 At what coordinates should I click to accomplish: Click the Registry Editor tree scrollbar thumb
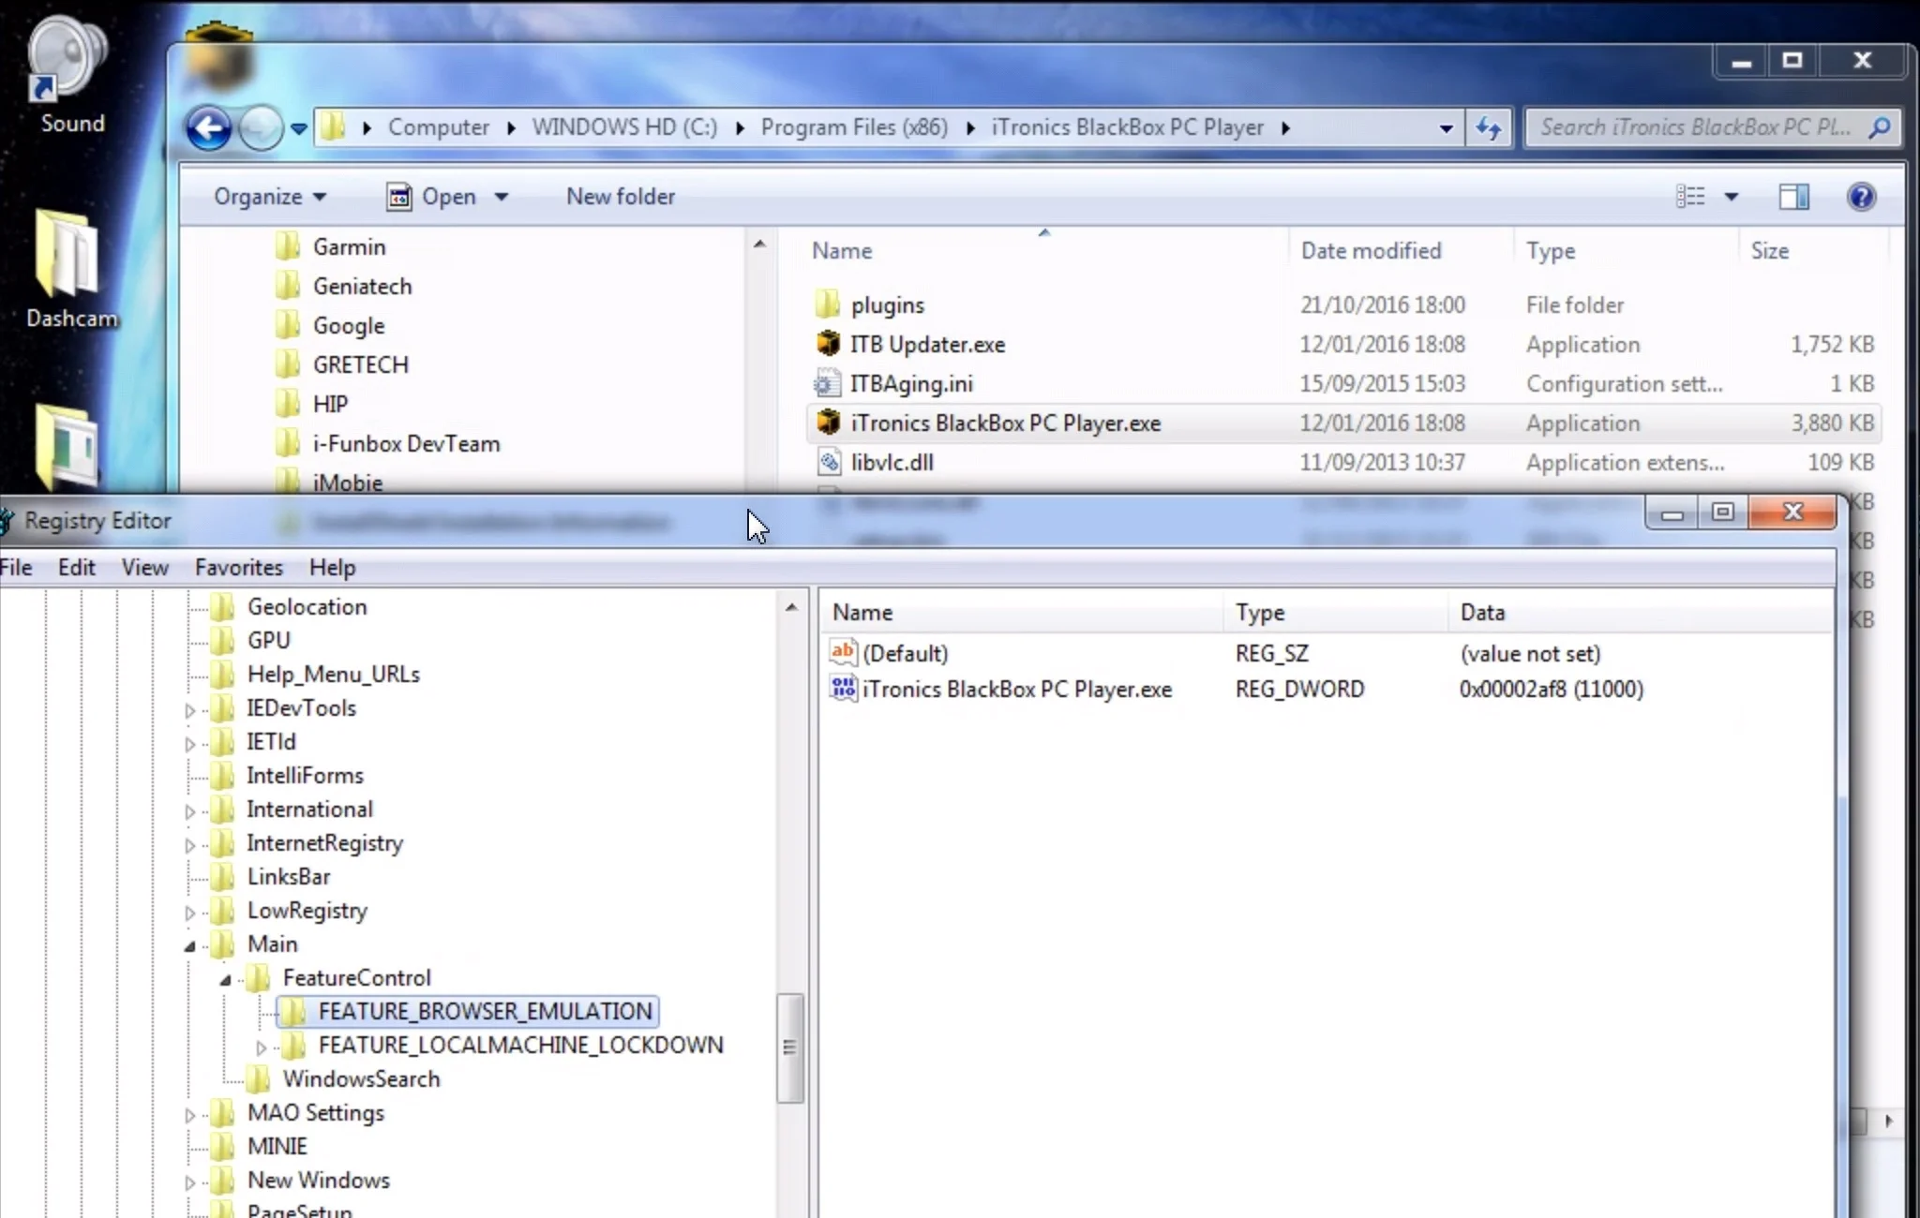point(789,1047)
